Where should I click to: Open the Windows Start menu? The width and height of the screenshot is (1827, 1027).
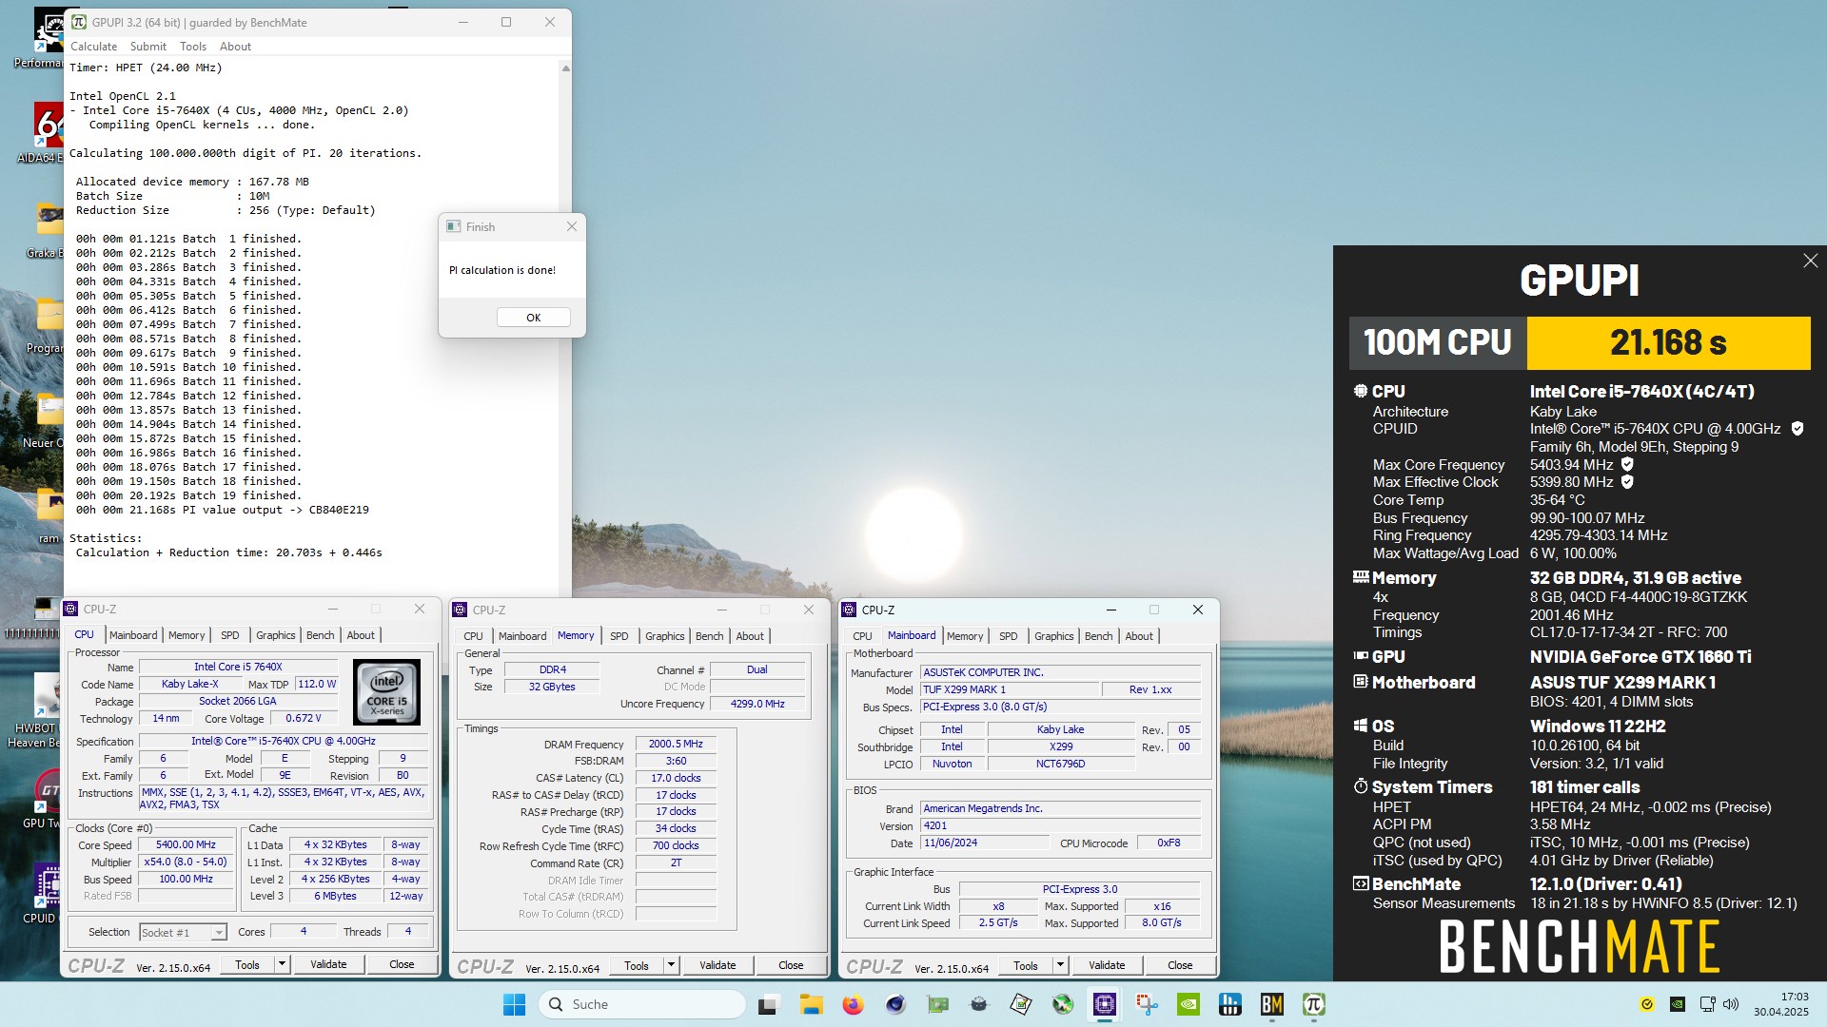514,1004
